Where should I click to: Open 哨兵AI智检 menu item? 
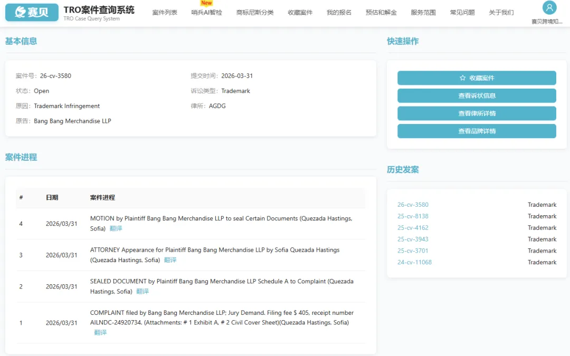(x=206, y=13)
